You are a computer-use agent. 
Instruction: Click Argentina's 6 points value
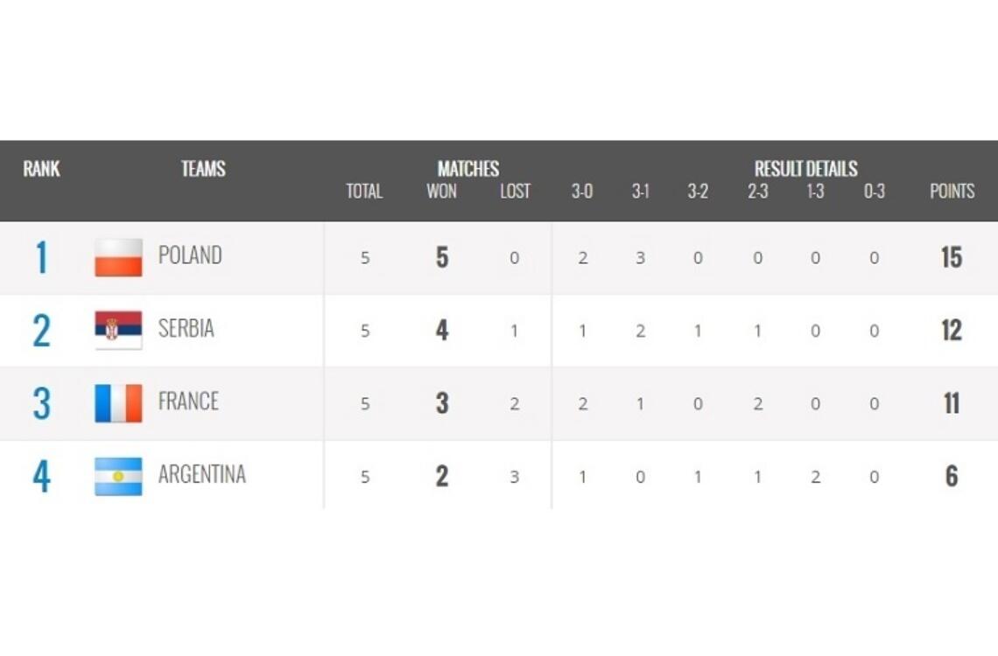pos(951,477)
